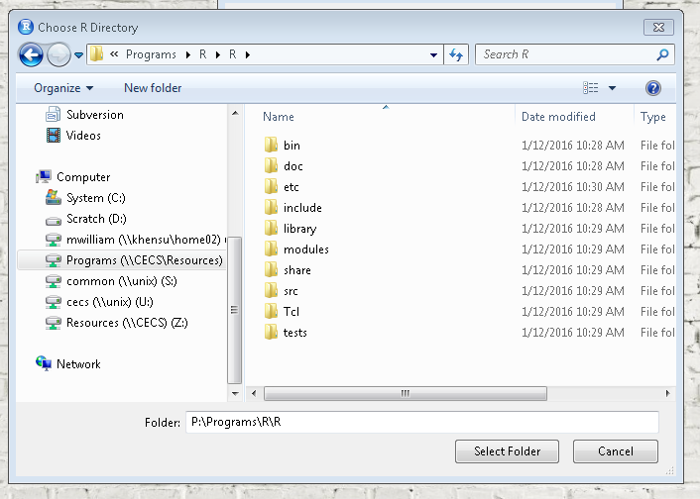The height and width of the screenshot is (499, 700).
Task: Click the folder icon in address bar
Action: (96, 54)
